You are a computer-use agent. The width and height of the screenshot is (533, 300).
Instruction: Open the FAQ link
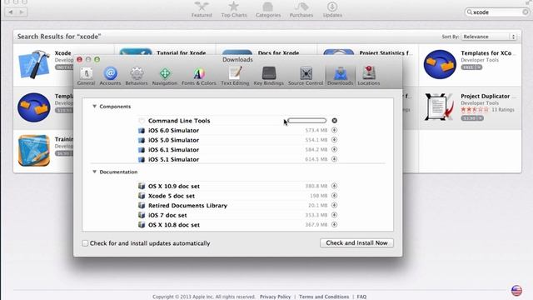coord(361,297)
